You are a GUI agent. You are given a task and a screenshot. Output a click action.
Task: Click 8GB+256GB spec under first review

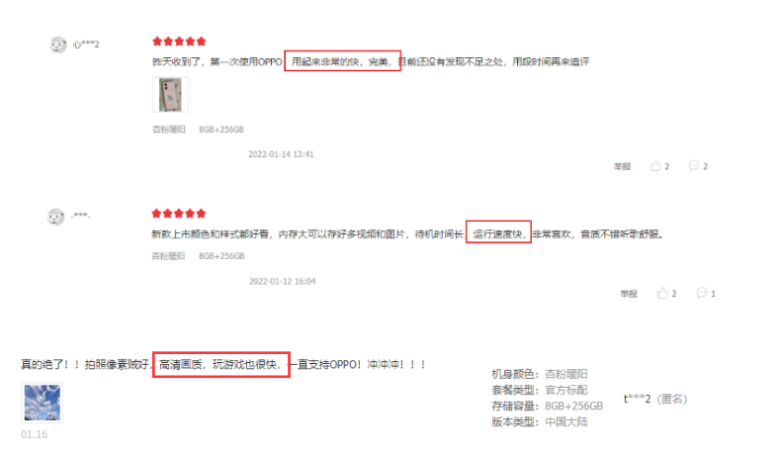click(221, 130)
